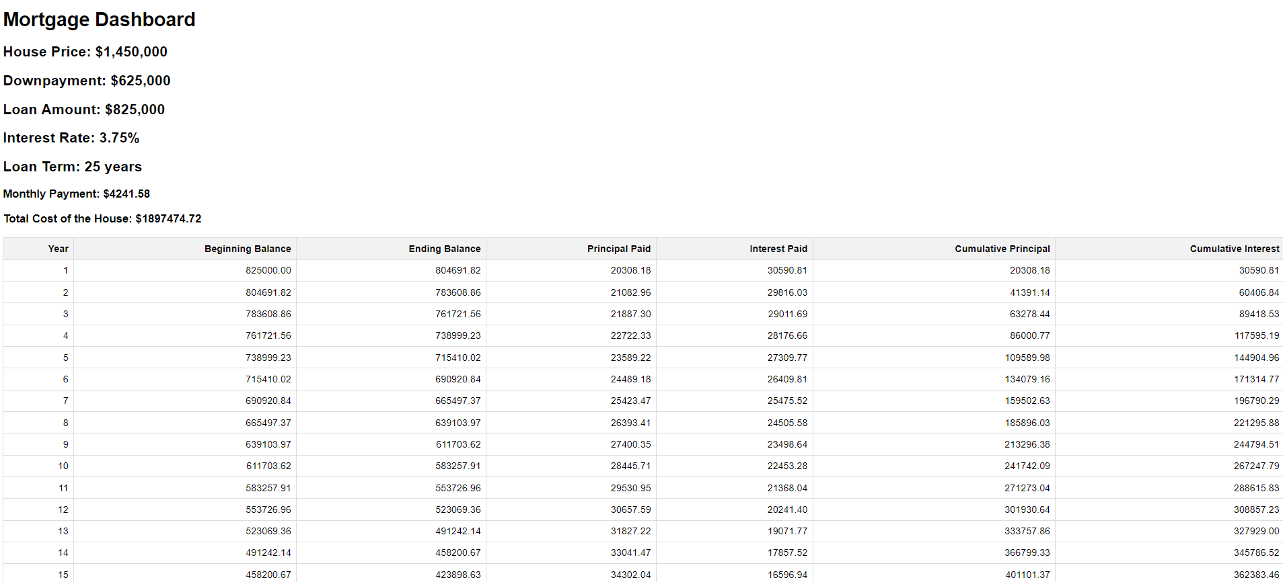Click the Year column header
The image size is (1283, 582).
[x=58, y=249]
